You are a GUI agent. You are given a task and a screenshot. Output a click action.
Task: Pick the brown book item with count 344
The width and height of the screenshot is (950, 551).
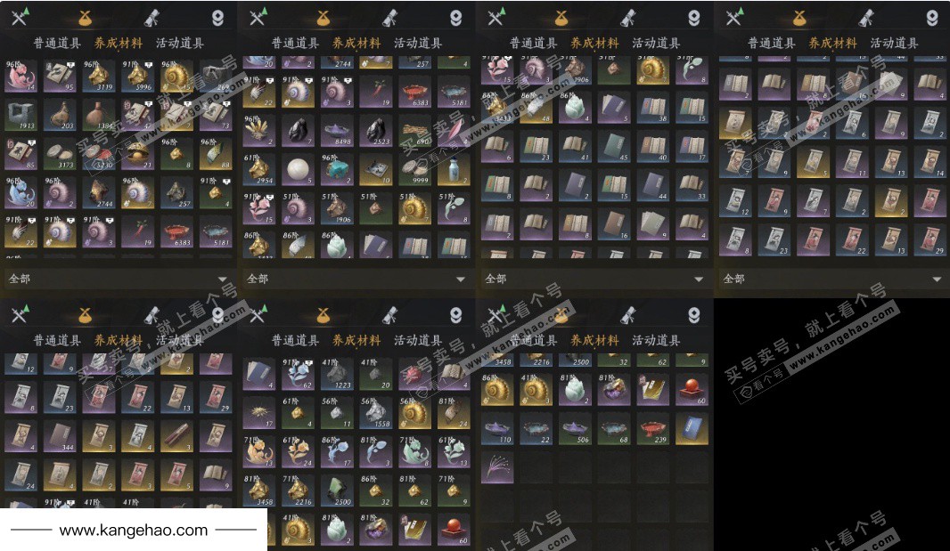[x=60, y=436]
